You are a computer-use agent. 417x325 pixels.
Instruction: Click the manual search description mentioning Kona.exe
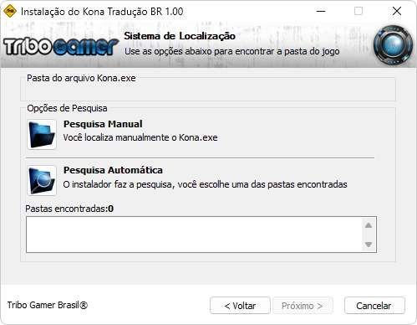[140, 137]
